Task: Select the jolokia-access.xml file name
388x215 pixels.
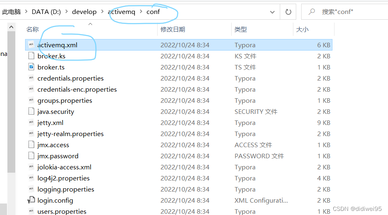Action: click(x=64, y=167)
